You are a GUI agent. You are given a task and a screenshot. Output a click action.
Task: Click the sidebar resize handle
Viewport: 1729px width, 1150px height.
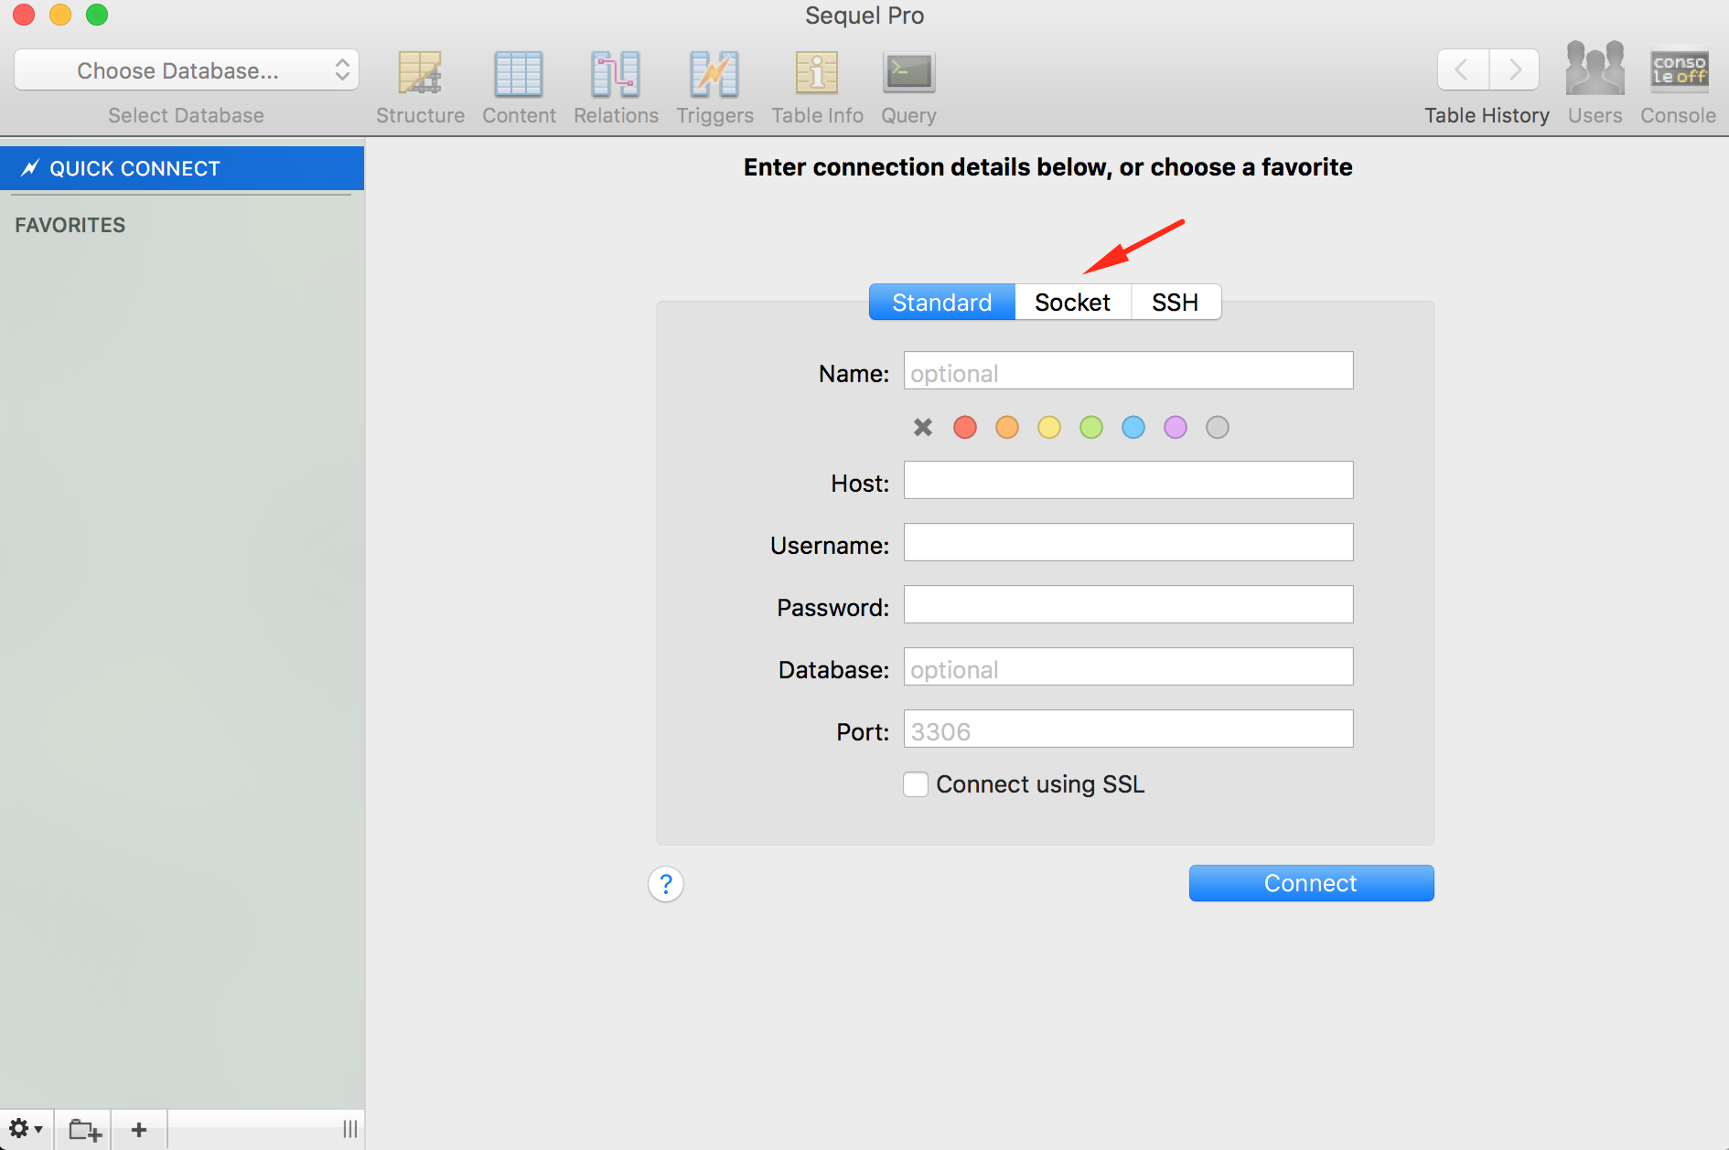click(349, 1129)
